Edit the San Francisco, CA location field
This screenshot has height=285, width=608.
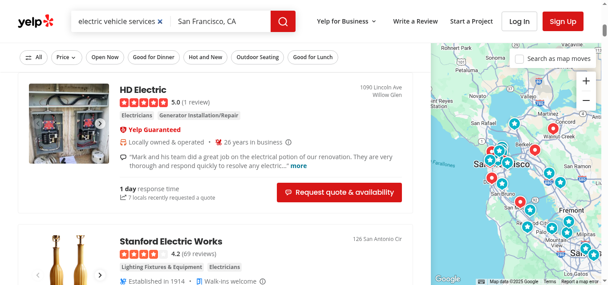pyautogui.click(x=220, y=21)
